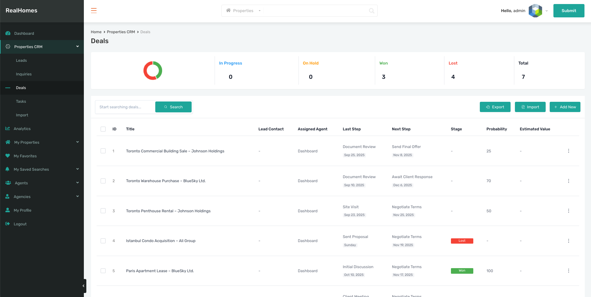The height and width of the screenshot is (297, 591).
Task: Go to Tasks in the sidebar
Action: pyautogui.click(x=21, y=101)
